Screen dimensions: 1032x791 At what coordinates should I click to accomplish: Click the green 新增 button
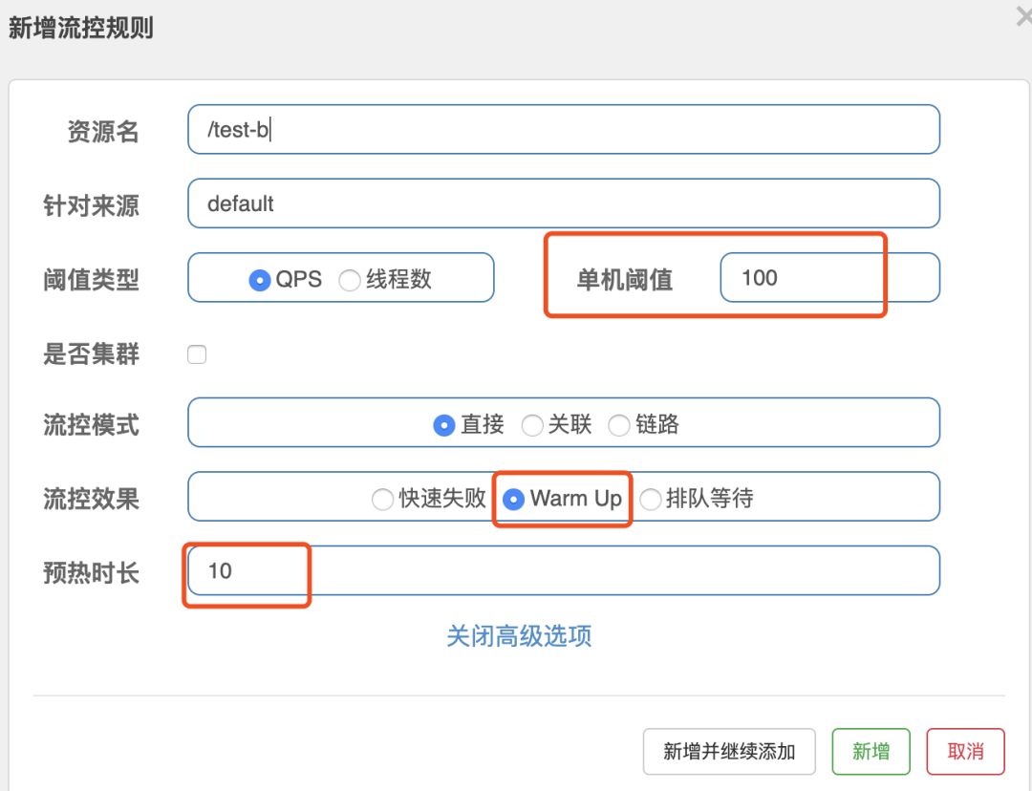(x=871, y=752)
